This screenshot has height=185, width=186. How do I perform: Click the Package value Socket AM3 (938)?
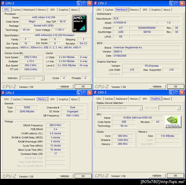click(x=44, y=26)
